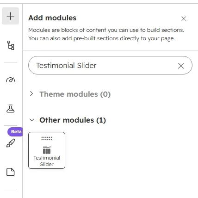Click the plus Add icon in the sidebar
Image resolution: width=198 pixels, height=198 pixels.
coord(10,16)
